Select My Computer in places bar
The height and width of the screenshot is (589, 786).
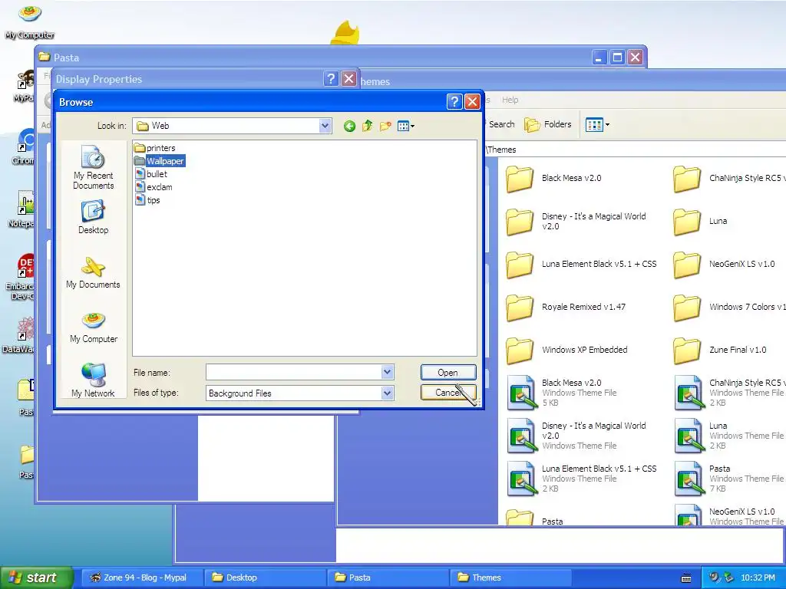(93, 327)
